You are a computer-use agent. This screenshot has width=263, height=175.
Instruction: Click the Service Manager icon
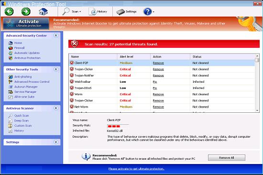(11, 92)
